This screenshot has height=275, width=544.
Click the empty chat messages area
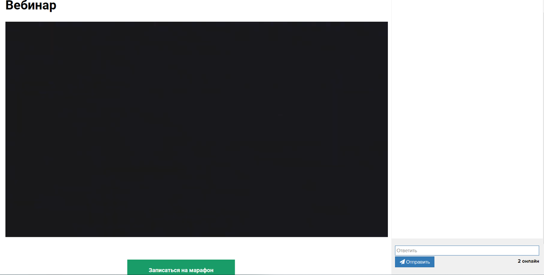(467, 118)
